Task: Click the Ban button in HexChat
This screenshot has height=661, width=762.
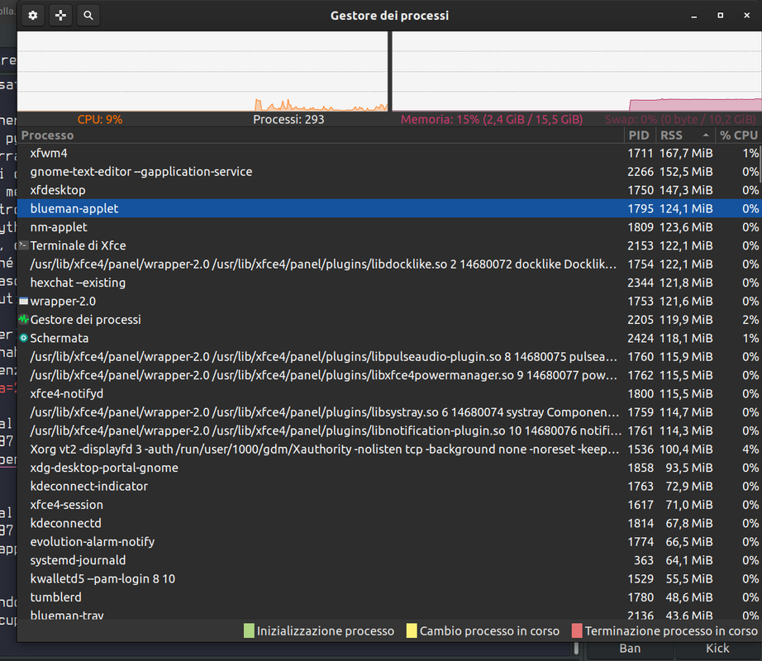Action: [630, 649]
